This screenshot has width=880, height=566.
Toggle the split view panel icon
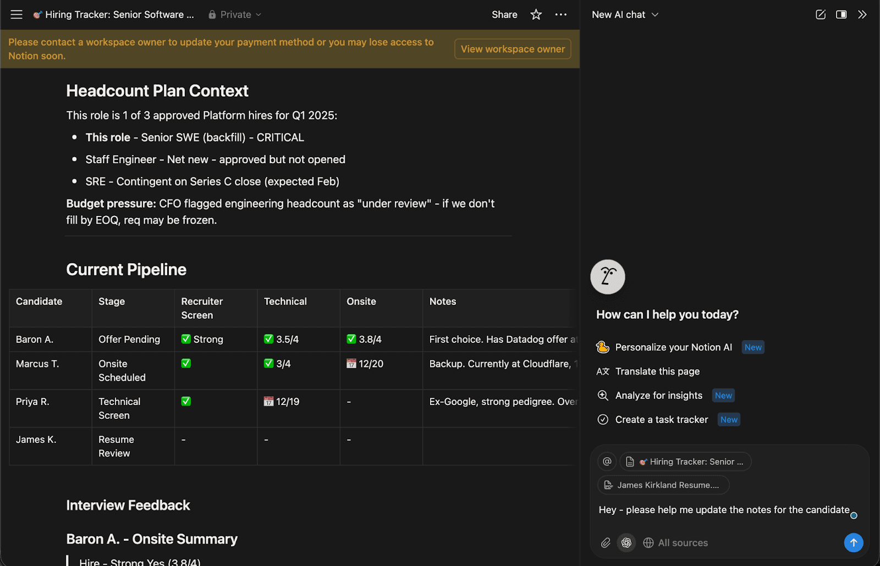pyautogui.click(x=841, y=14)
